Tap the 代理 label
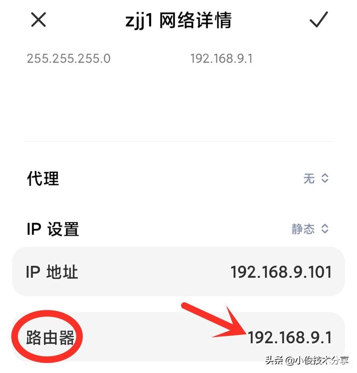 click(43, 178)
